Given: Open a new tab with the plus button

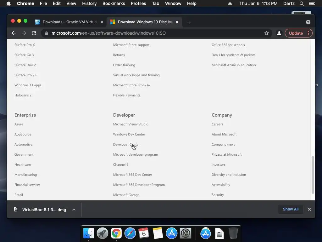Looking at the screenshot, I should click(x=189, y=22).
